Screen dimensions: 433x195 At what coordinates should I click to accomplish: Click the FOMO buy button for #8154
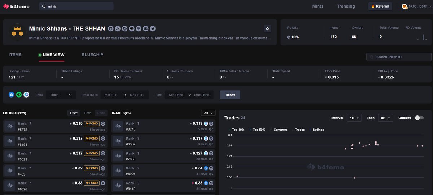click(x=92, y=138)
